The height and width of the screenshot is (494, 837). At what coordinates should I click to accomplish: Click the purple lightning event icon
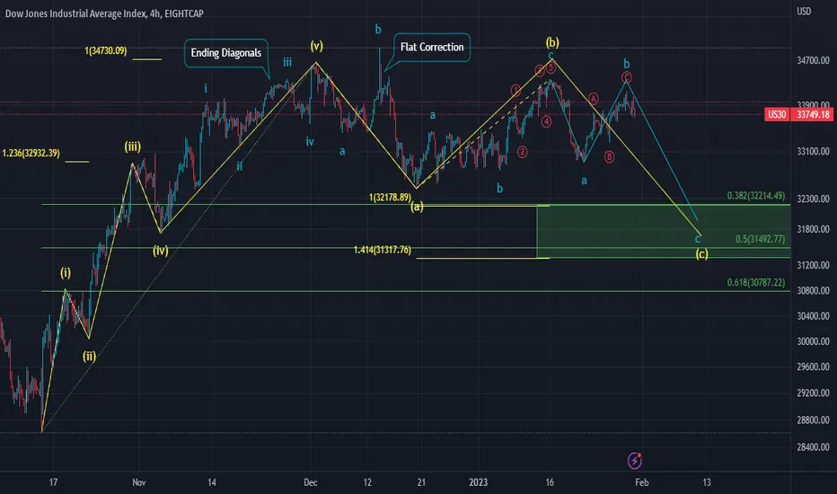point(634,461)
